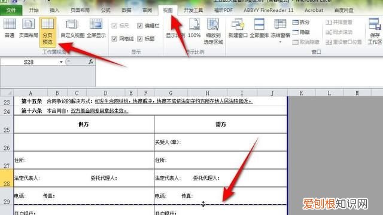The width and height of the screenshot is (383, 215).
Task: Click 缩放到选定区域 zoom to selection
Action: tap(213, 31)
